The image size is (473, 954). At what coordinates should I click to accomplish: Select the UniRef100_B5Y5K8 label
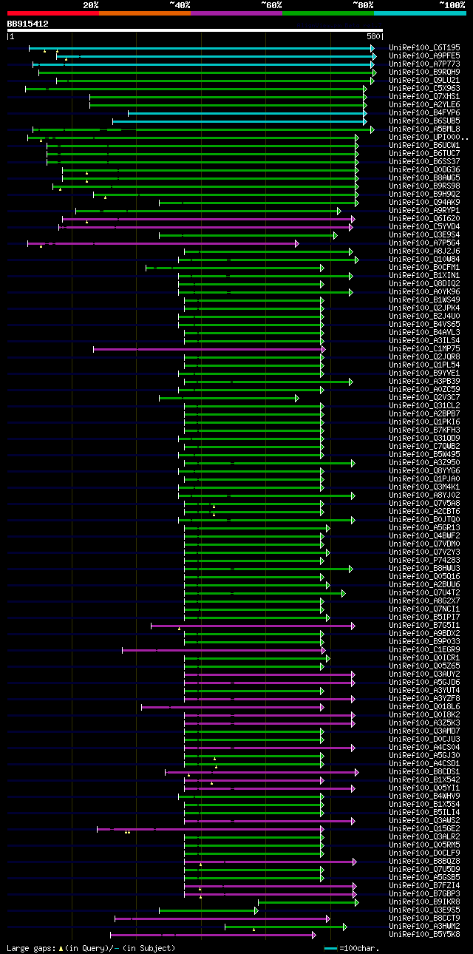[424, 934]
